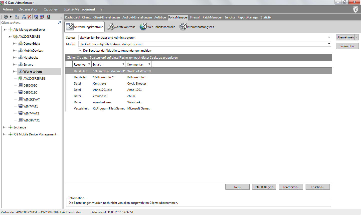Open the Organisation menu
The height and width of the screenshot is (215, 361).
28,9
